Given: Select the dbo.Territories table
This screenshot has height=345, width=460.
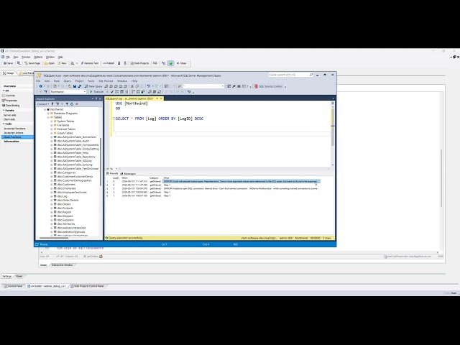Looking at the screenshot, I should (x=66, y=224).
